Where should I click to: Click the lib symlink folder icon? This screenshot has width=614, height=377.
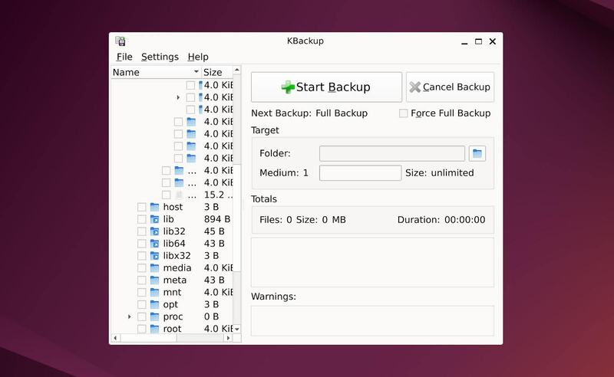155,219
